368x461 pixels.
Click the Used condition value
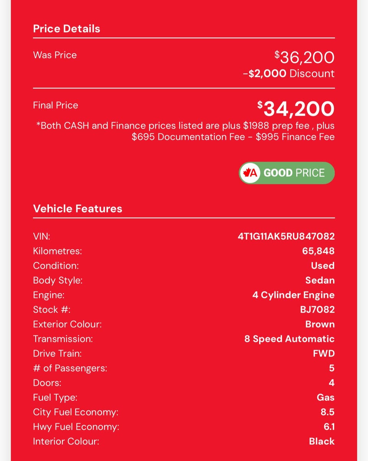[x=323, y=266]
